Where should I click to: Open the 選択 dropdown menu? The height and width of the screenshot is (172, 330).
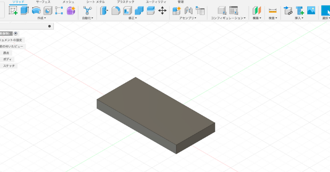[x=326, y=18]
